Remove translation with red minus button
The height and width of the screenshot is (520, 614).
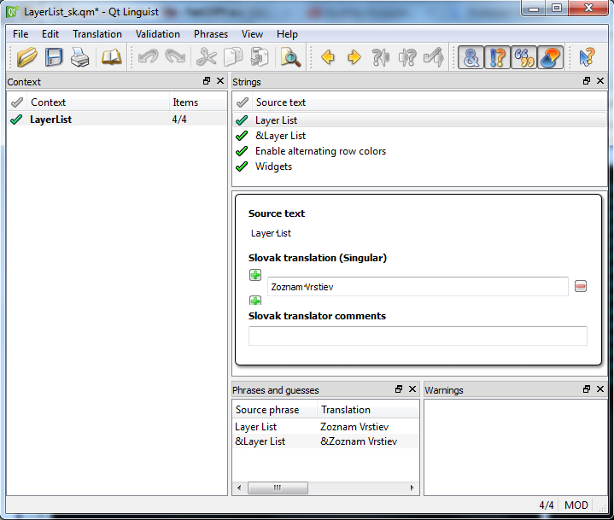[x=581, y=287]
